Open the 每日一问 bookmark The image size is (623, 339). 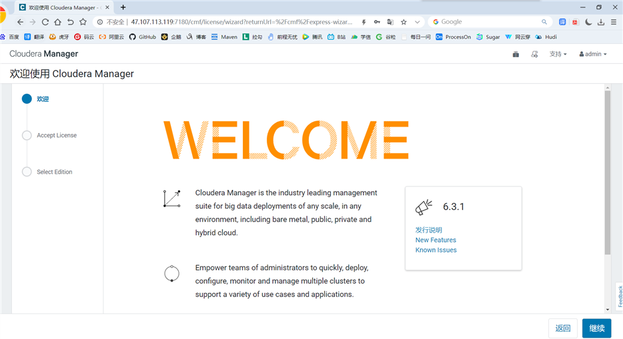pos(416,37)
